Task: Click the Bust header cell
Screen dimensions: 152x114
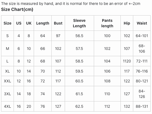Action: click(x=58, y=23)
